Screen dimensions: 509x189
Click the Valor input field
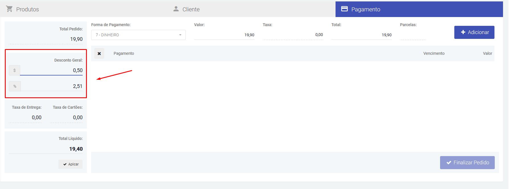click(x=224, y=35)
